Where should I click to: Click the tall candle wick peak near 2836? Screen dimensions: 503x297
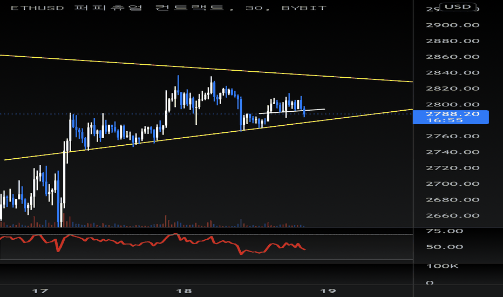178,77
